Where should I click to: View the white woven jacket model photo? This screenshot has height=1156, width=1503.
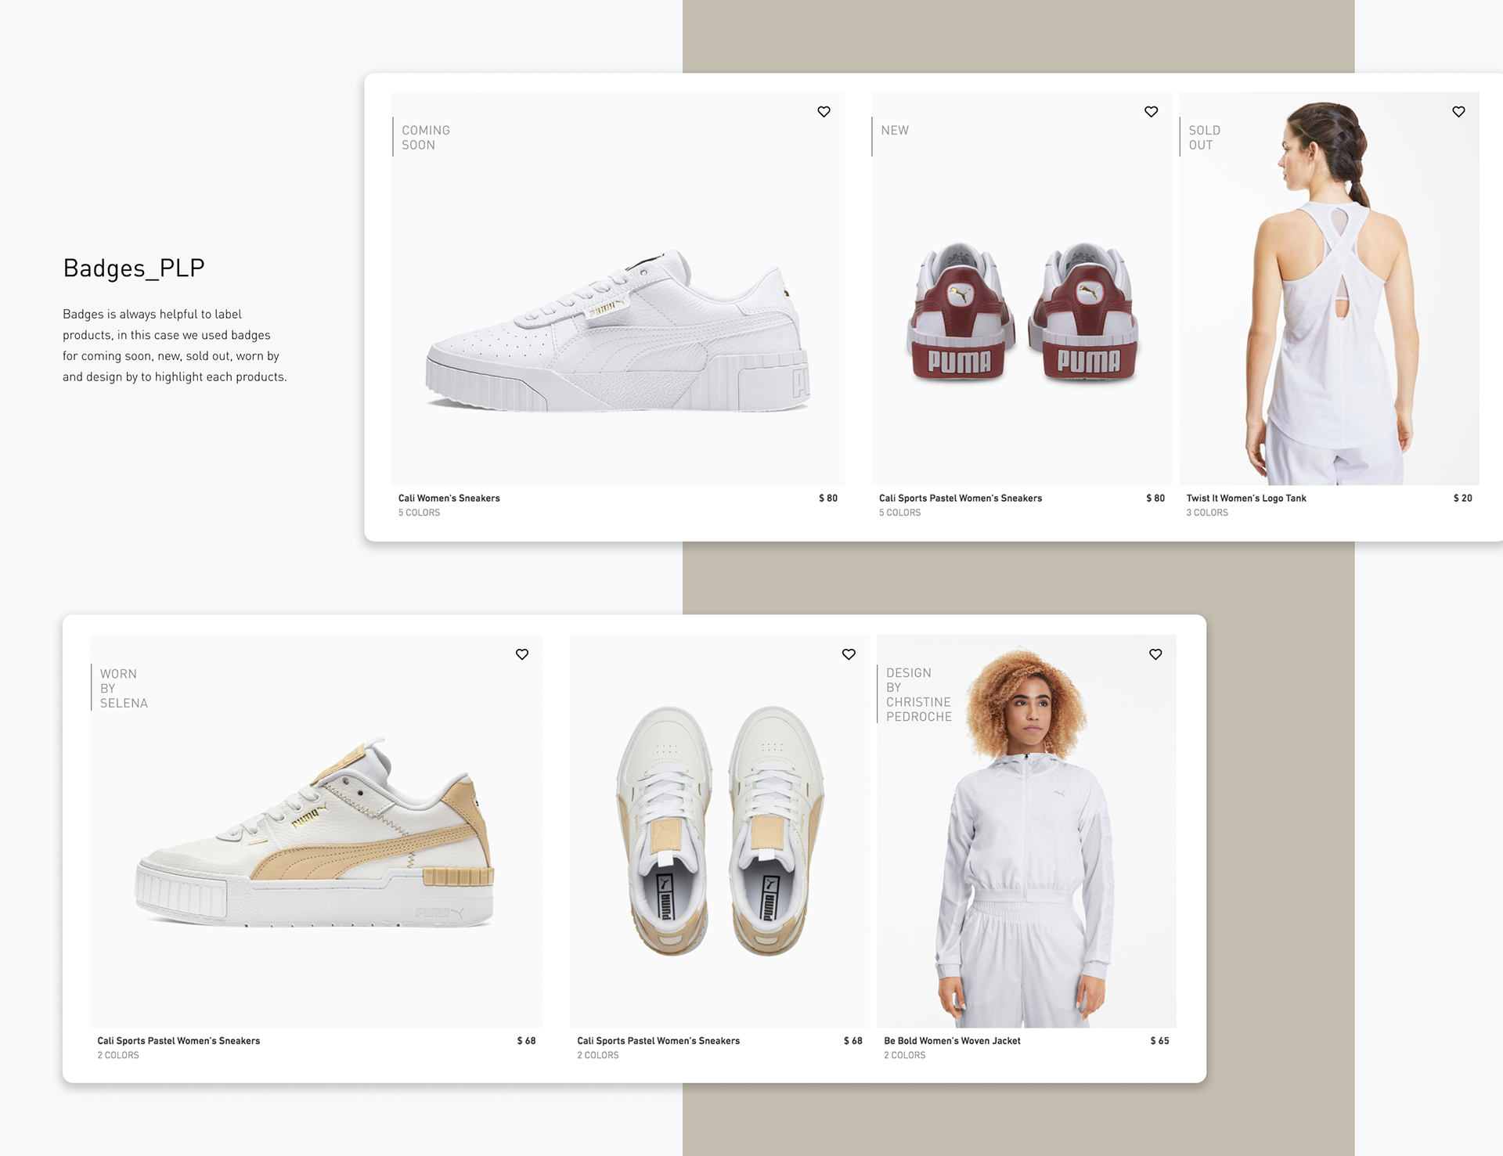[1026, 831]
